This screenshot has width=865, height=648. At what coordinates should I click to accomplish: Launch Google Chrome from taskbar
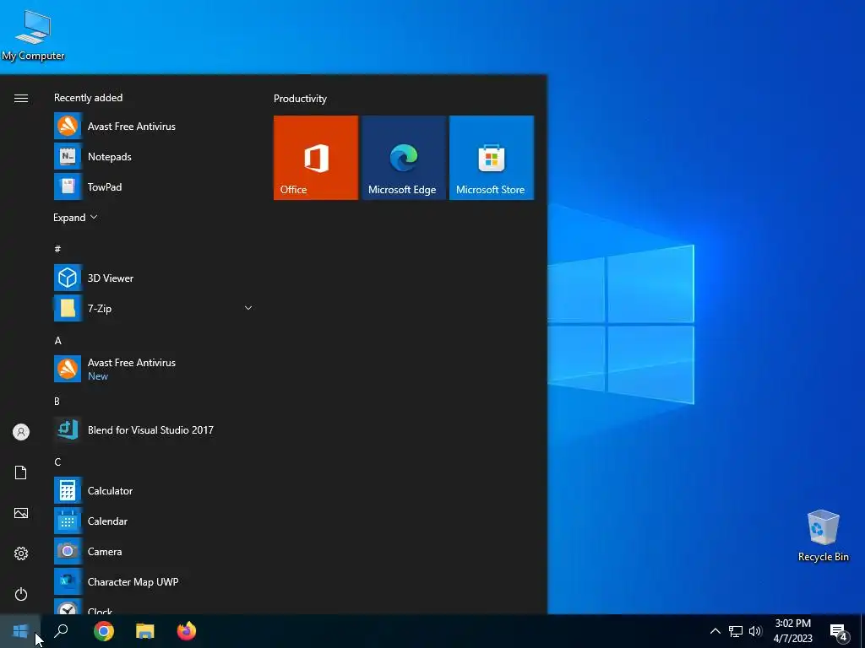click(x=104, y=631)
